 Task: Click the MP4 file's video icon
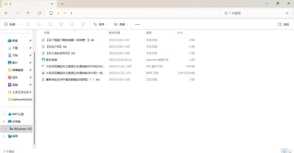[43, 73]
